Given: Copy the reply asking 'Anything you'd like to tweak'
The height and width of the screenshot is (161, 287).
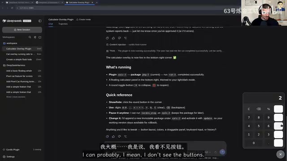Looking at the screenshot, I should (x=108, y=136).
